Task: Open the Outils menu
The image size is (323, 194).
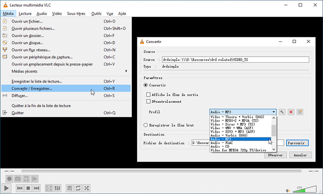Action: pyautogui.click(x=96, y=13)
